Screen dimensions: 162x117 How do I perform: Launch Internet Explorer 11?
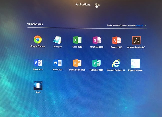coord(116,63)
